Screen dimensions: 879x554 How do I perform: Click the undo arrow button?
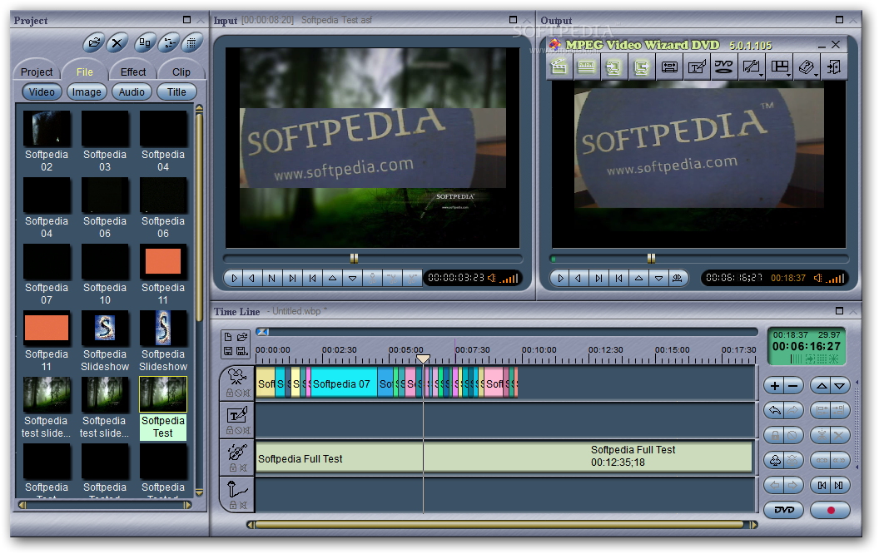tap(775, 411)
